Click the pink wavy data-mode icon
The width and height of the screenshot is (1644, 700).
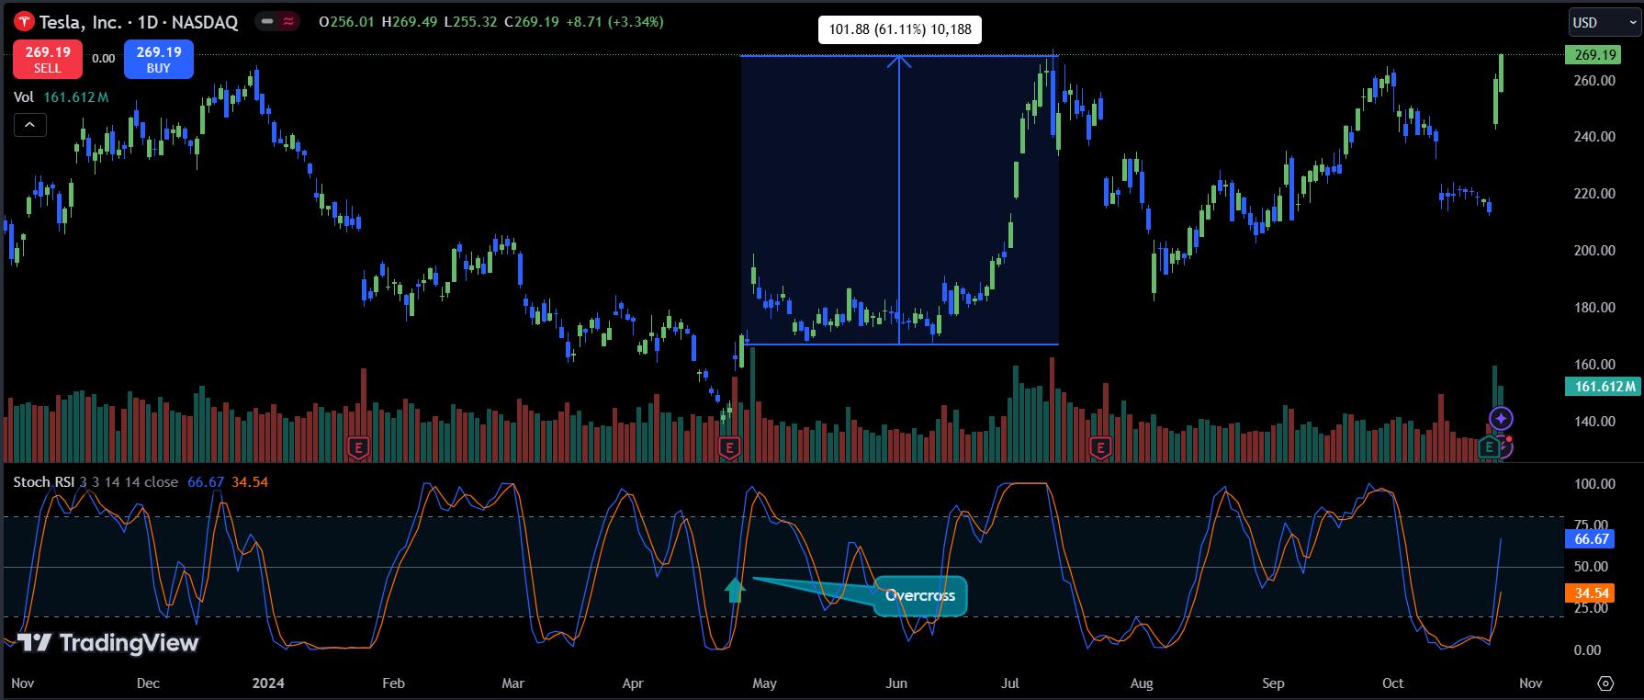pos(289,22)
